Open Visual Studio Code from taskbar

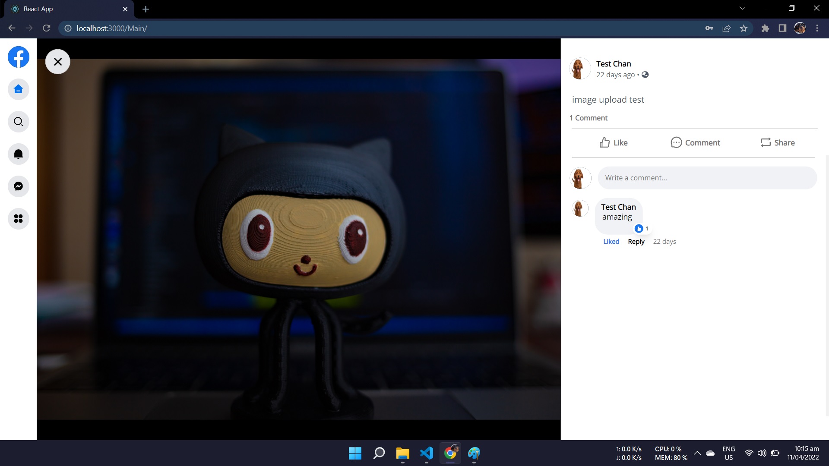[426, 453]
